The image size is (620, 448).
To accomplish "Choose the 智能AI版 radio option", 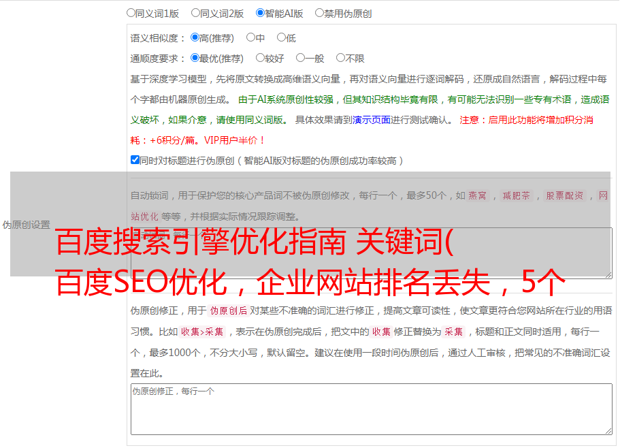I will click(x=260, y=13).
